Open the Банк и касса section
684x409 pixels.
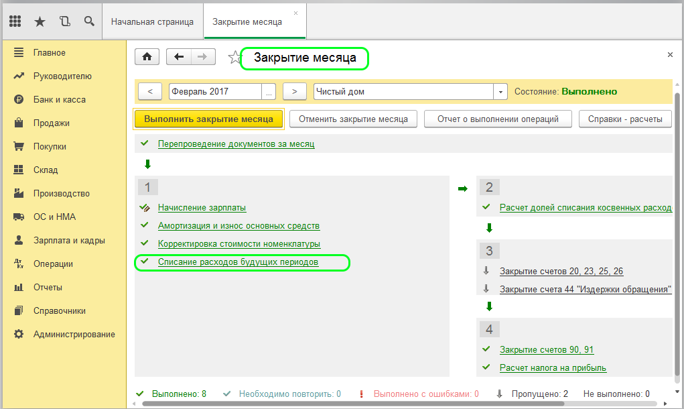(x=59, y=99)
